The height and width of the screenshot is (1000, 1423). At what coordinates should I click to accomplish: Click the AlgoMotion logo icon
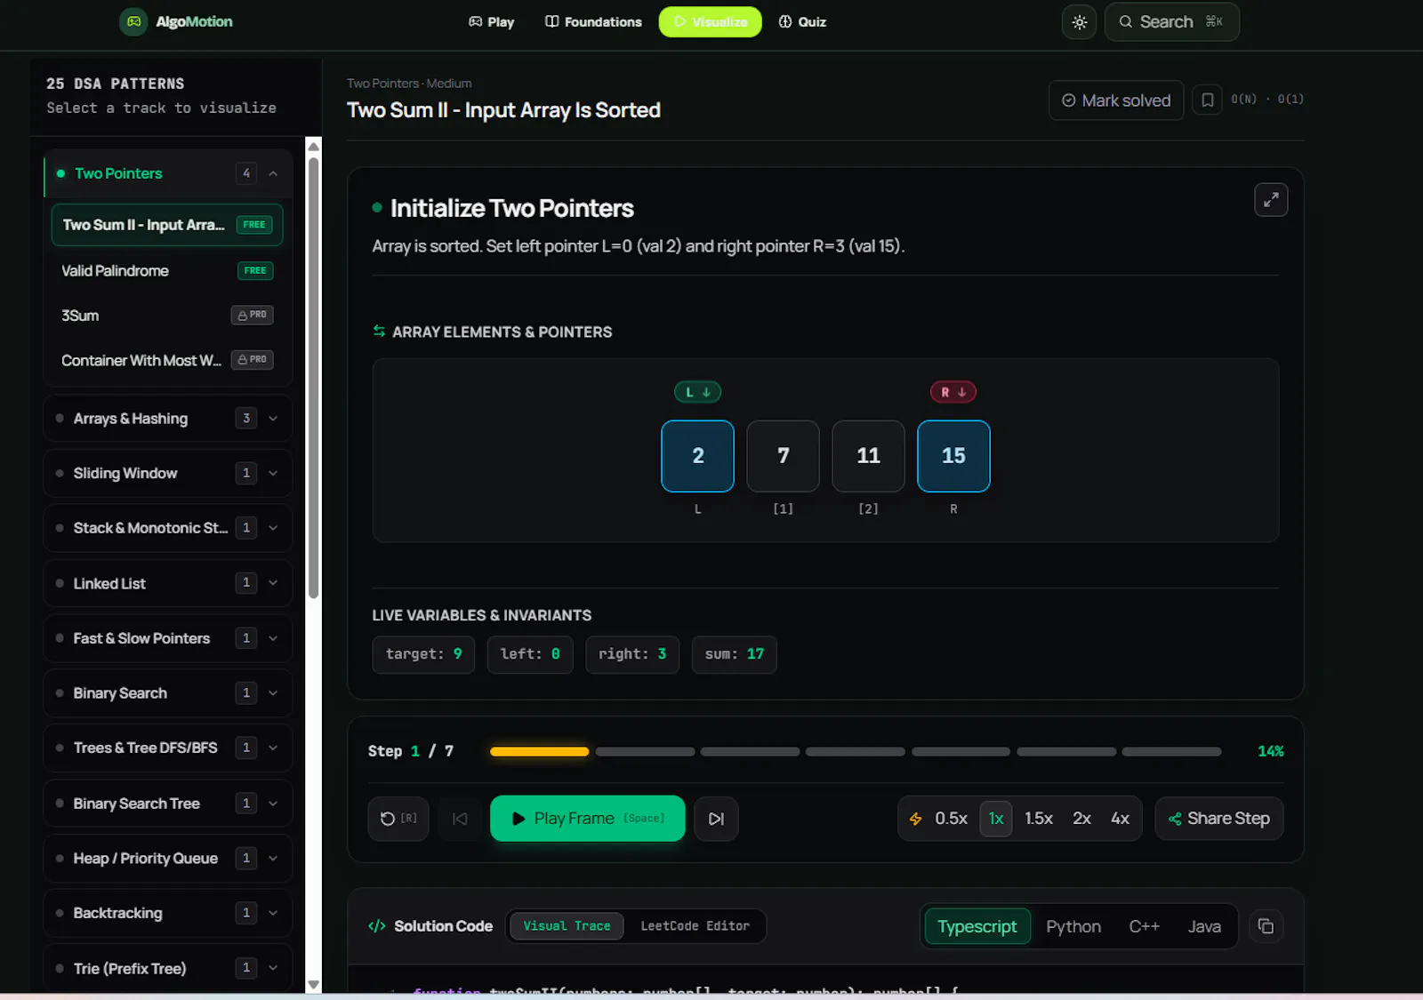(133, 21)
